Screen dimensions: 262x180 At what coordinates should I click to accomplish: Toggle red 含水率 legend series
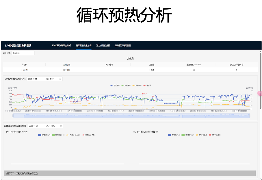148,86
